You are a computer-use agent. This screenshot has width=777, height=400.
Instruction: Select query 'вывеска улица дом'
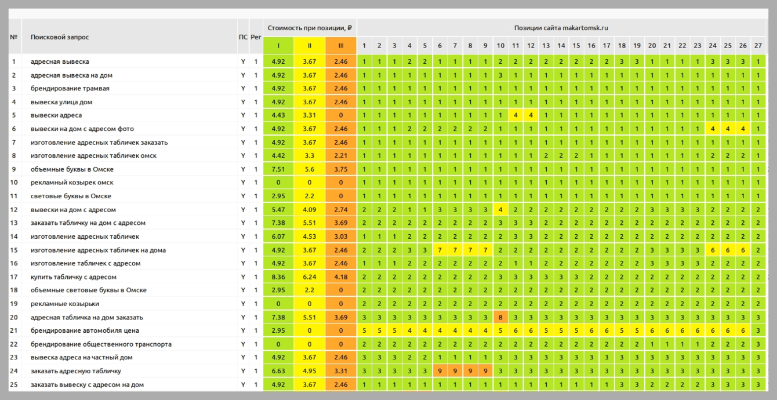(61, 102)
